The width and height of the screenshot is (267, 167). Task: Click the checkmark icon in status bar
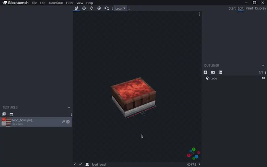(81, 164)
